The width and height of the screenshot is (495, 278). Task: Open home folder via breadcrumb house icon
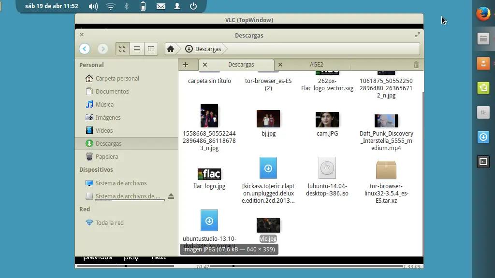point(170,48)
